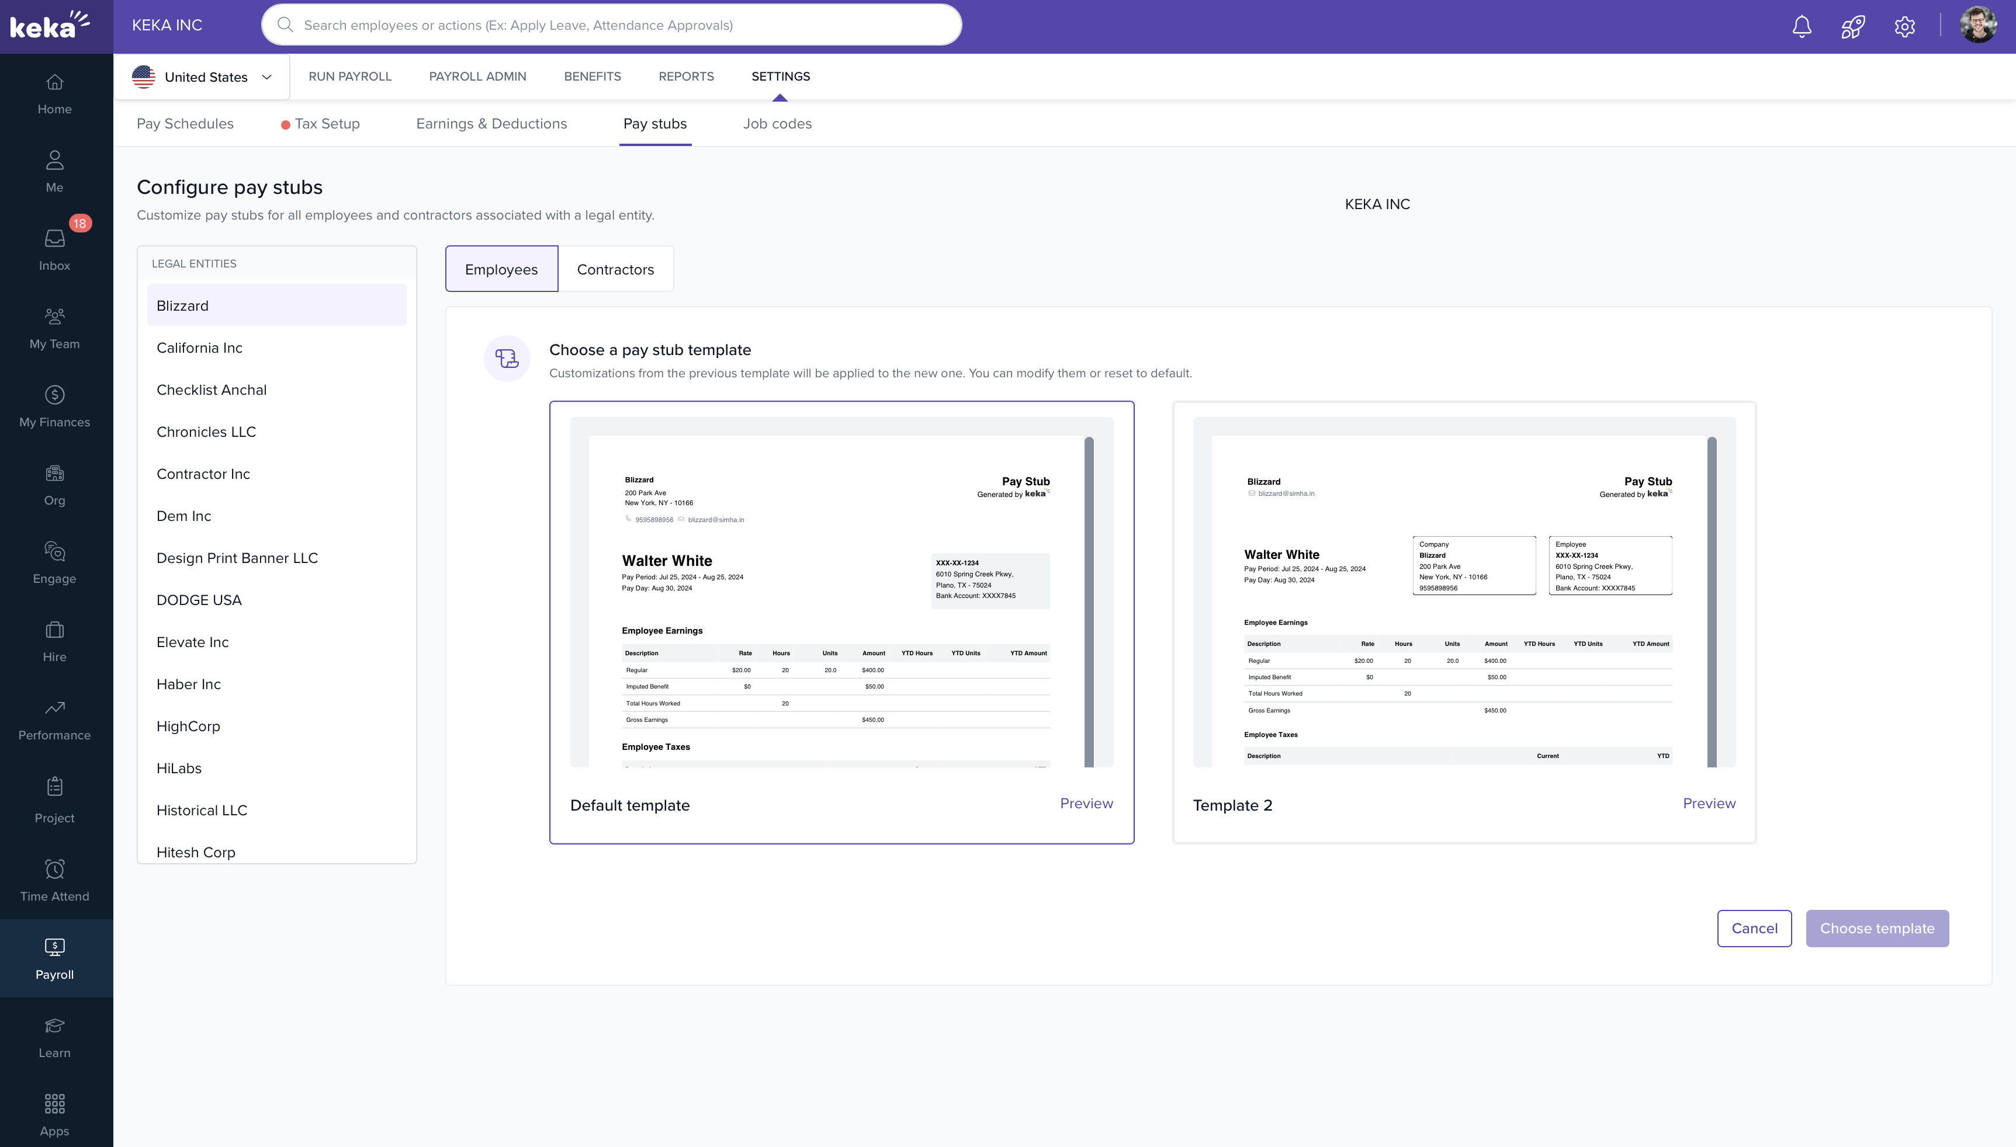Go to Inbox in sidebar
Image resolution: width=2016 pixels, height=1147 pixels.
click(54, 249)
